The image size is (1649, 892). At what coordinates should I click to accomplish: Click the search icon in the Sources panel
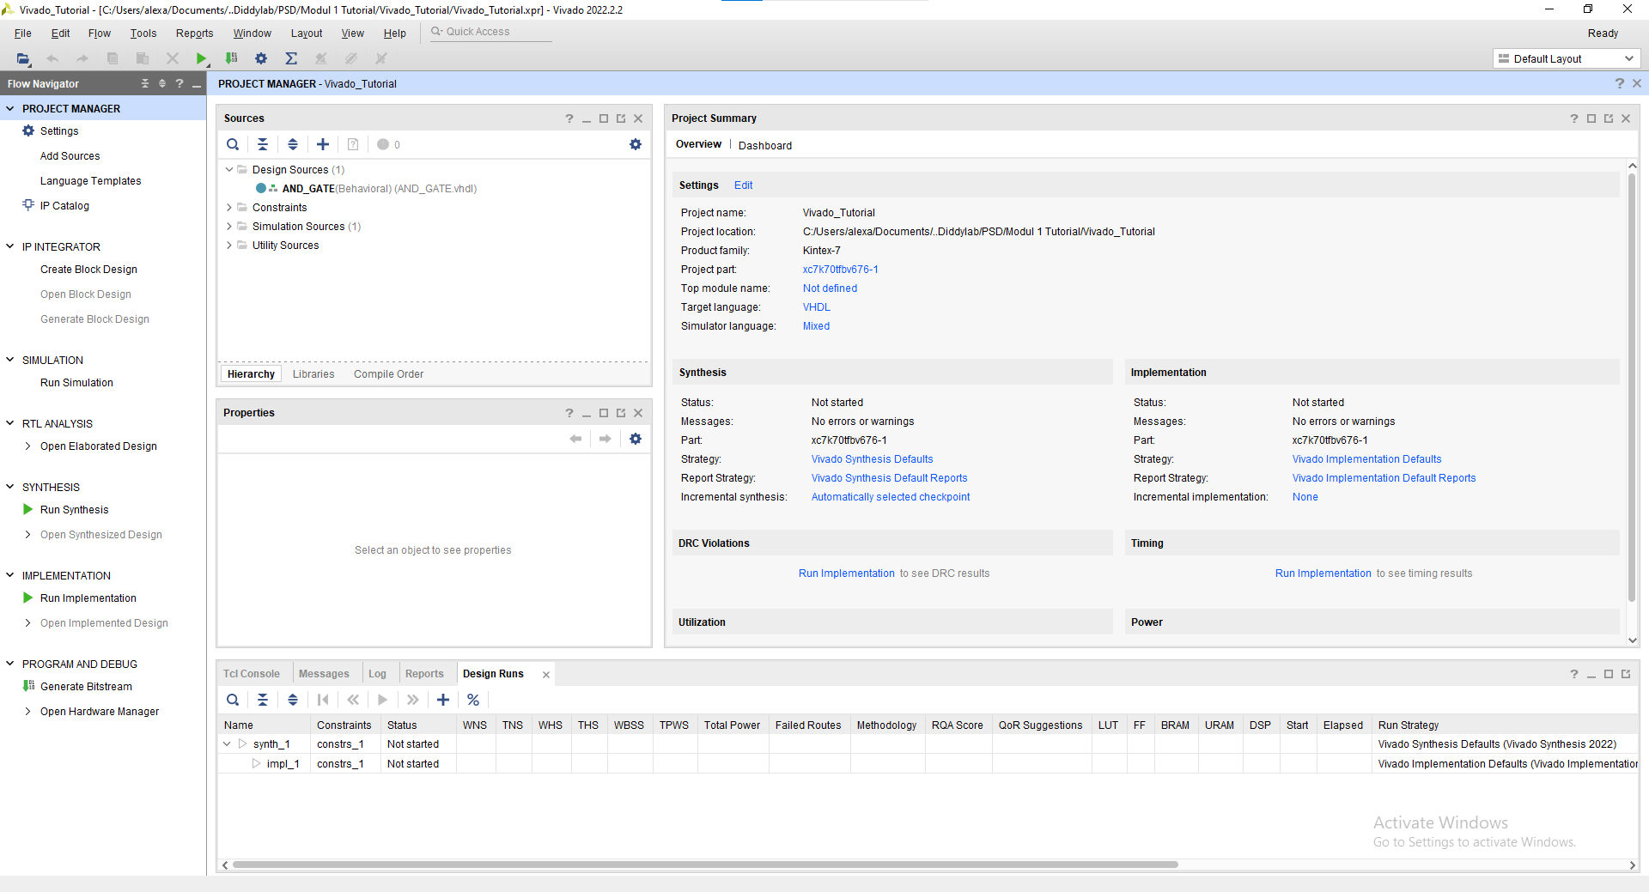[233, 144]
